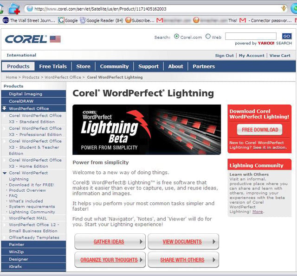Go to Products in the breadcrumb

(31, 77)
